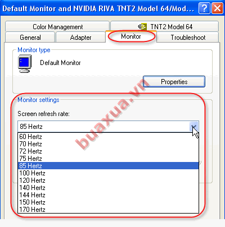Select 140 Hertz from the list
225x227 pixels.
108,188
